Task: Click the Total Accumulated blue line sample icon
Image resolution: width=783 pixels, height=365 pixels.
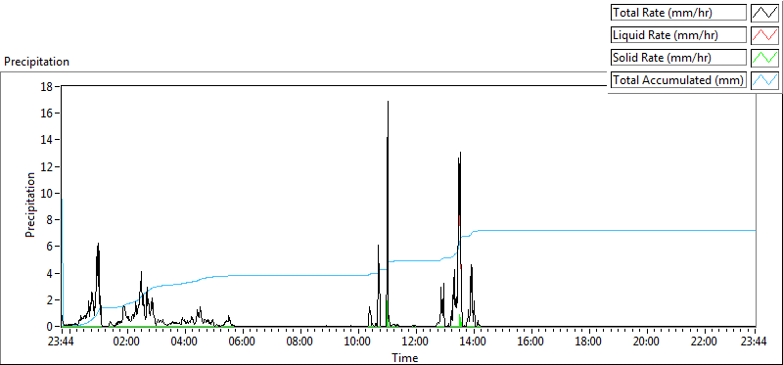Action: pos(765,80)
